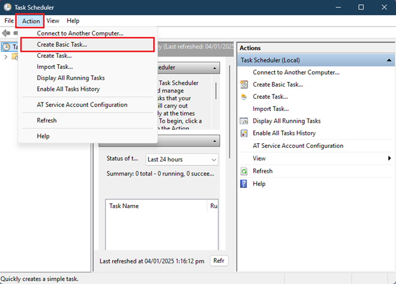Collapse the Task Status section
The image size is (396, 284).
(x=214, y=141)
